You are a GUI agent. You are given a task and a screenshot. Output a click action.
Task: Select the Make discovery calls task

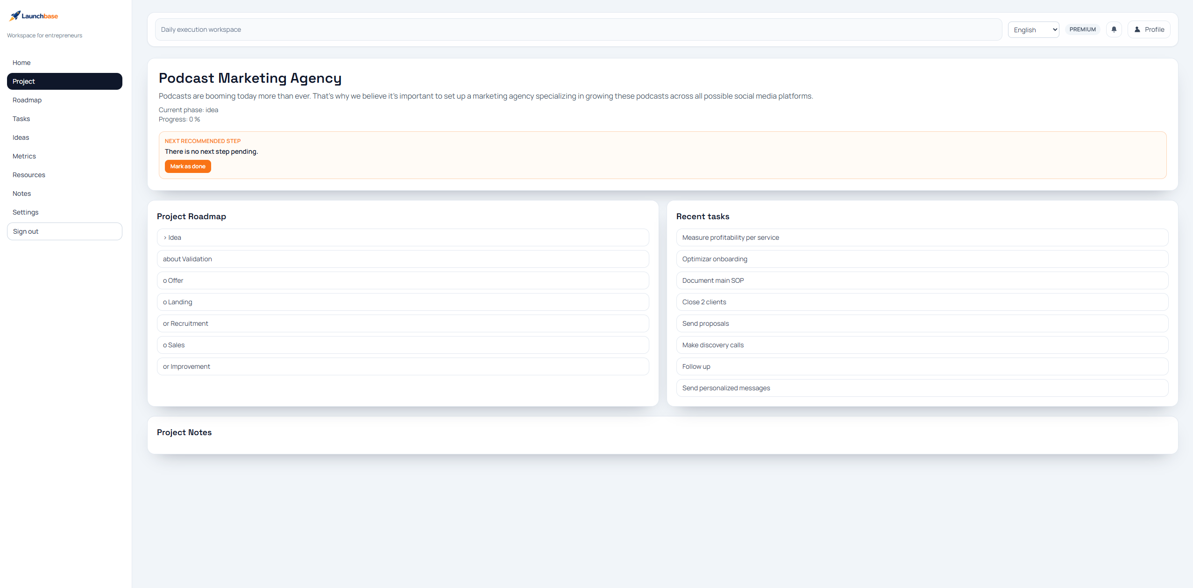(922, 344)
